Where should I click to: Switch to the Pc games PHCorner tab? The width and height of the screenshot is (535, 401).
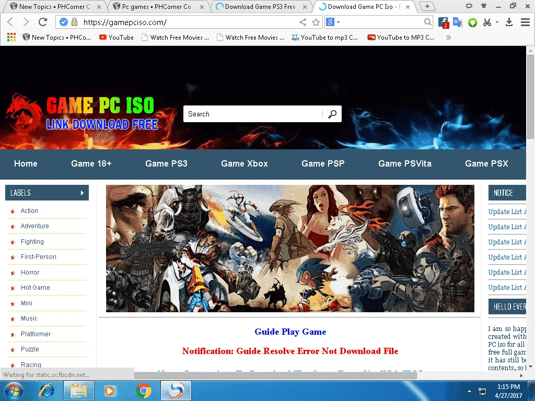pyautogui.click(x=157, y=6)
